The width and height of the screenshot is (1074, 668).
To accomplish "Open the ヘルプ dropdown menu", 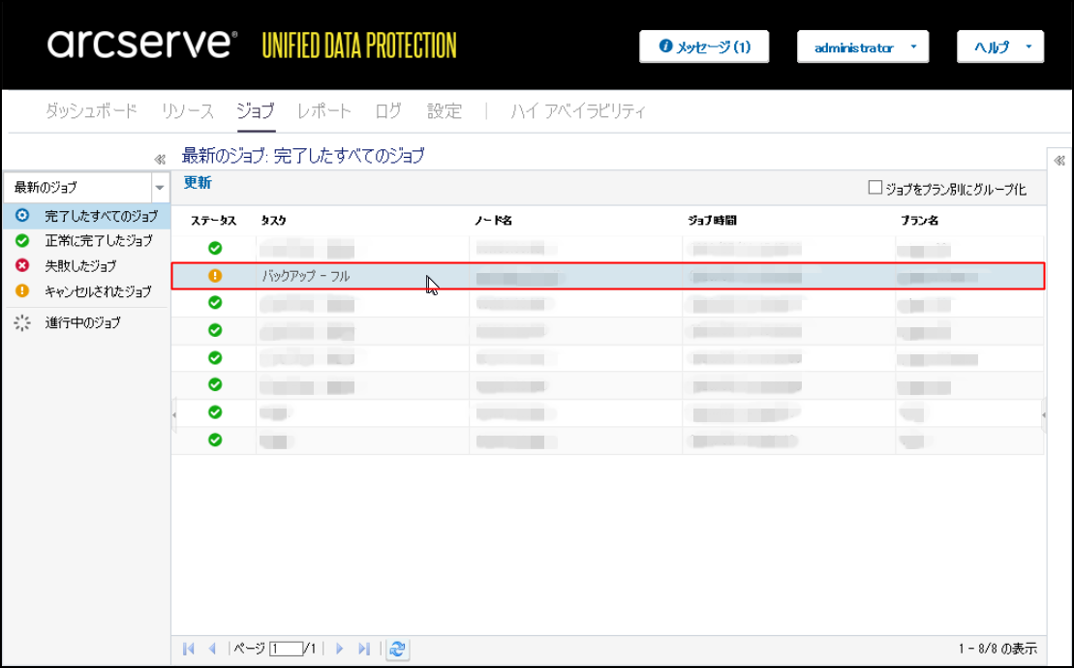I will pyautogui.click(x=999, y=47).
